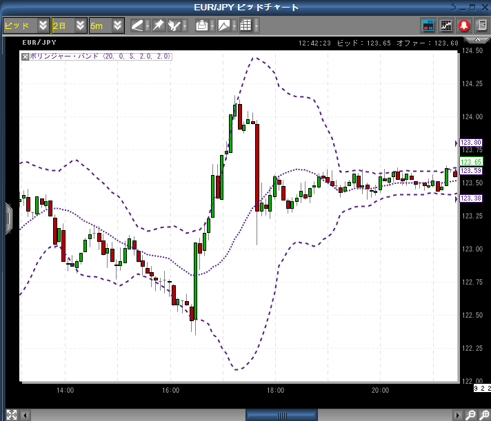Click the 123.65 current price label

point(471,162)
